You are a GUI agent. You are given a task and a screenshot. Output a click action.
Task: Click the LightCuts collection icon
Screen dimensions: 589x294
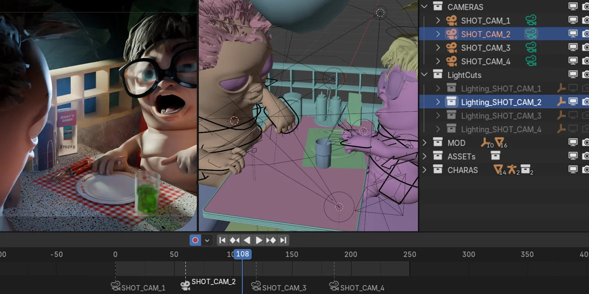pyautogui.click(x=438, y=75)
